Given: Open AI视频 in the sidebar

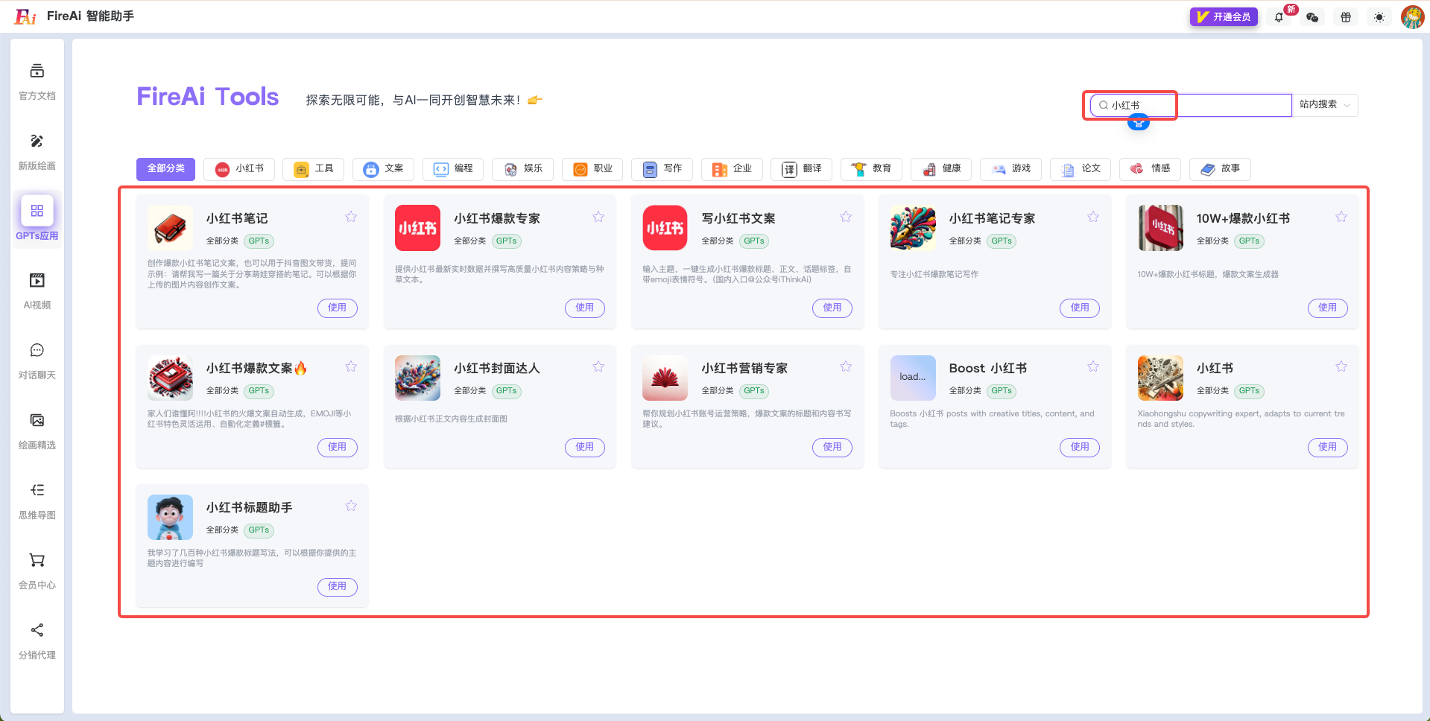Looking at the screenshot, I should click(x=37, y=290).
